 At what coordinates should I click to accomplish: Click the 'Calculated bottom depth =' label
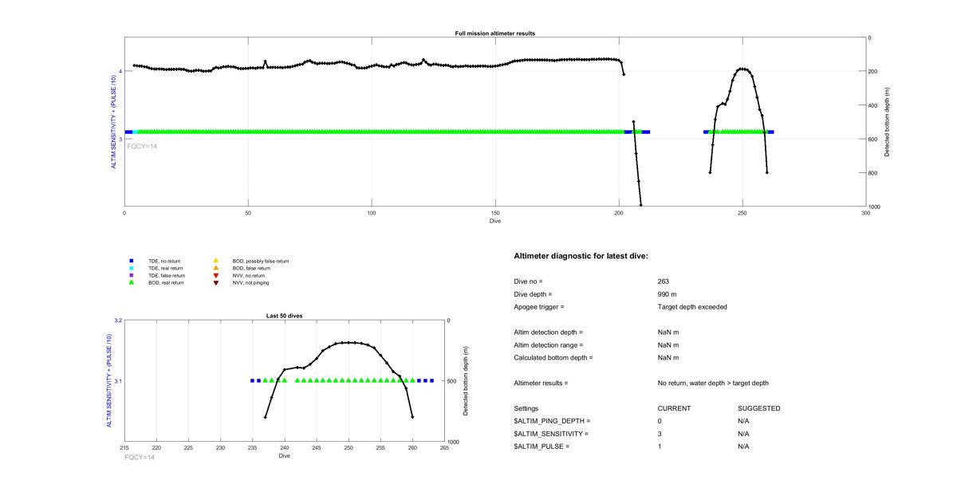[554, 358]
